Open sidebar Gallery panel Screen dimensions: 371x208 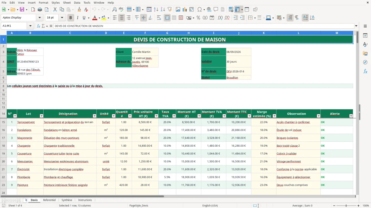tap(365, 53)
